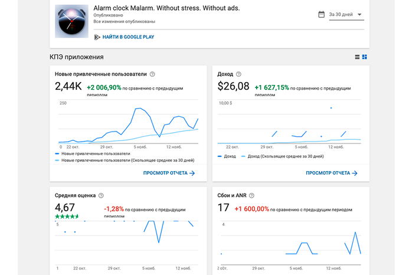Click the '+2 006,90%' change value
Viewport: 413px width, 275px height.
pos(104,87)
